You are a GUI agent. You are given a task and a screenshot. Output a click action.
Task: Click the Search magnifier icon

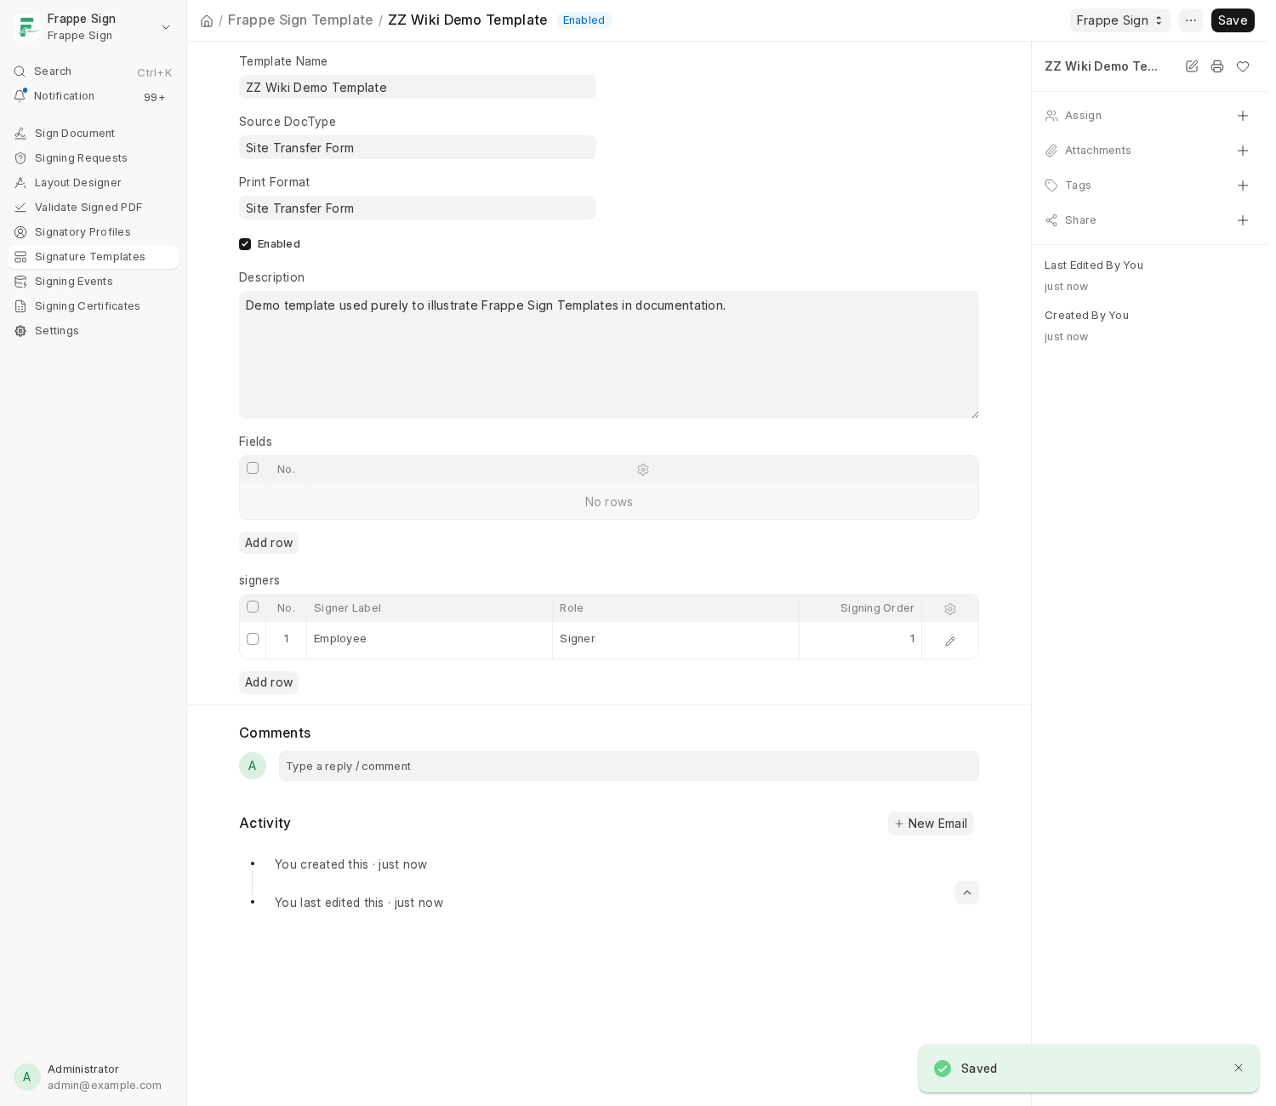pyautogui.click(x=20, y=71)
